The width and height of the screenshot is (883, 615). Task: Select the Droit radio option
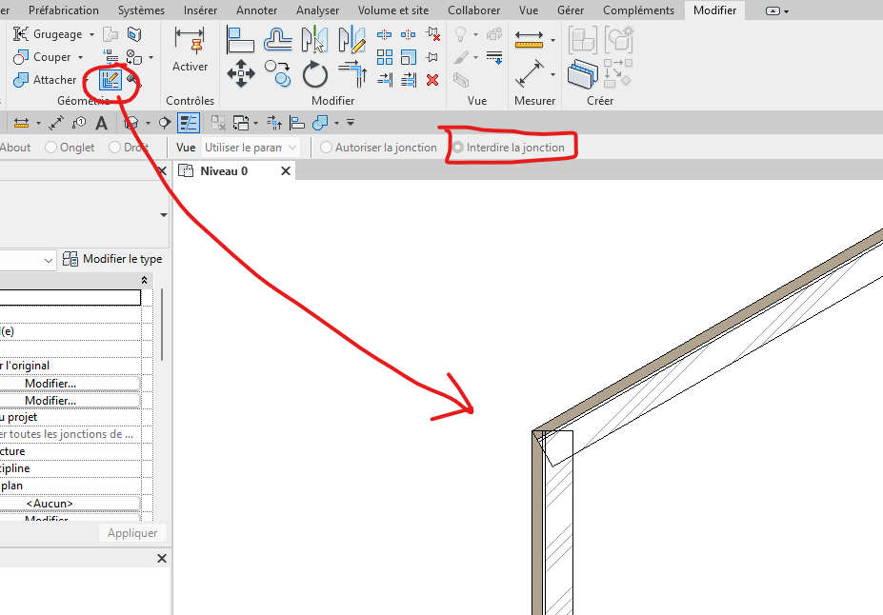point(129,148)
